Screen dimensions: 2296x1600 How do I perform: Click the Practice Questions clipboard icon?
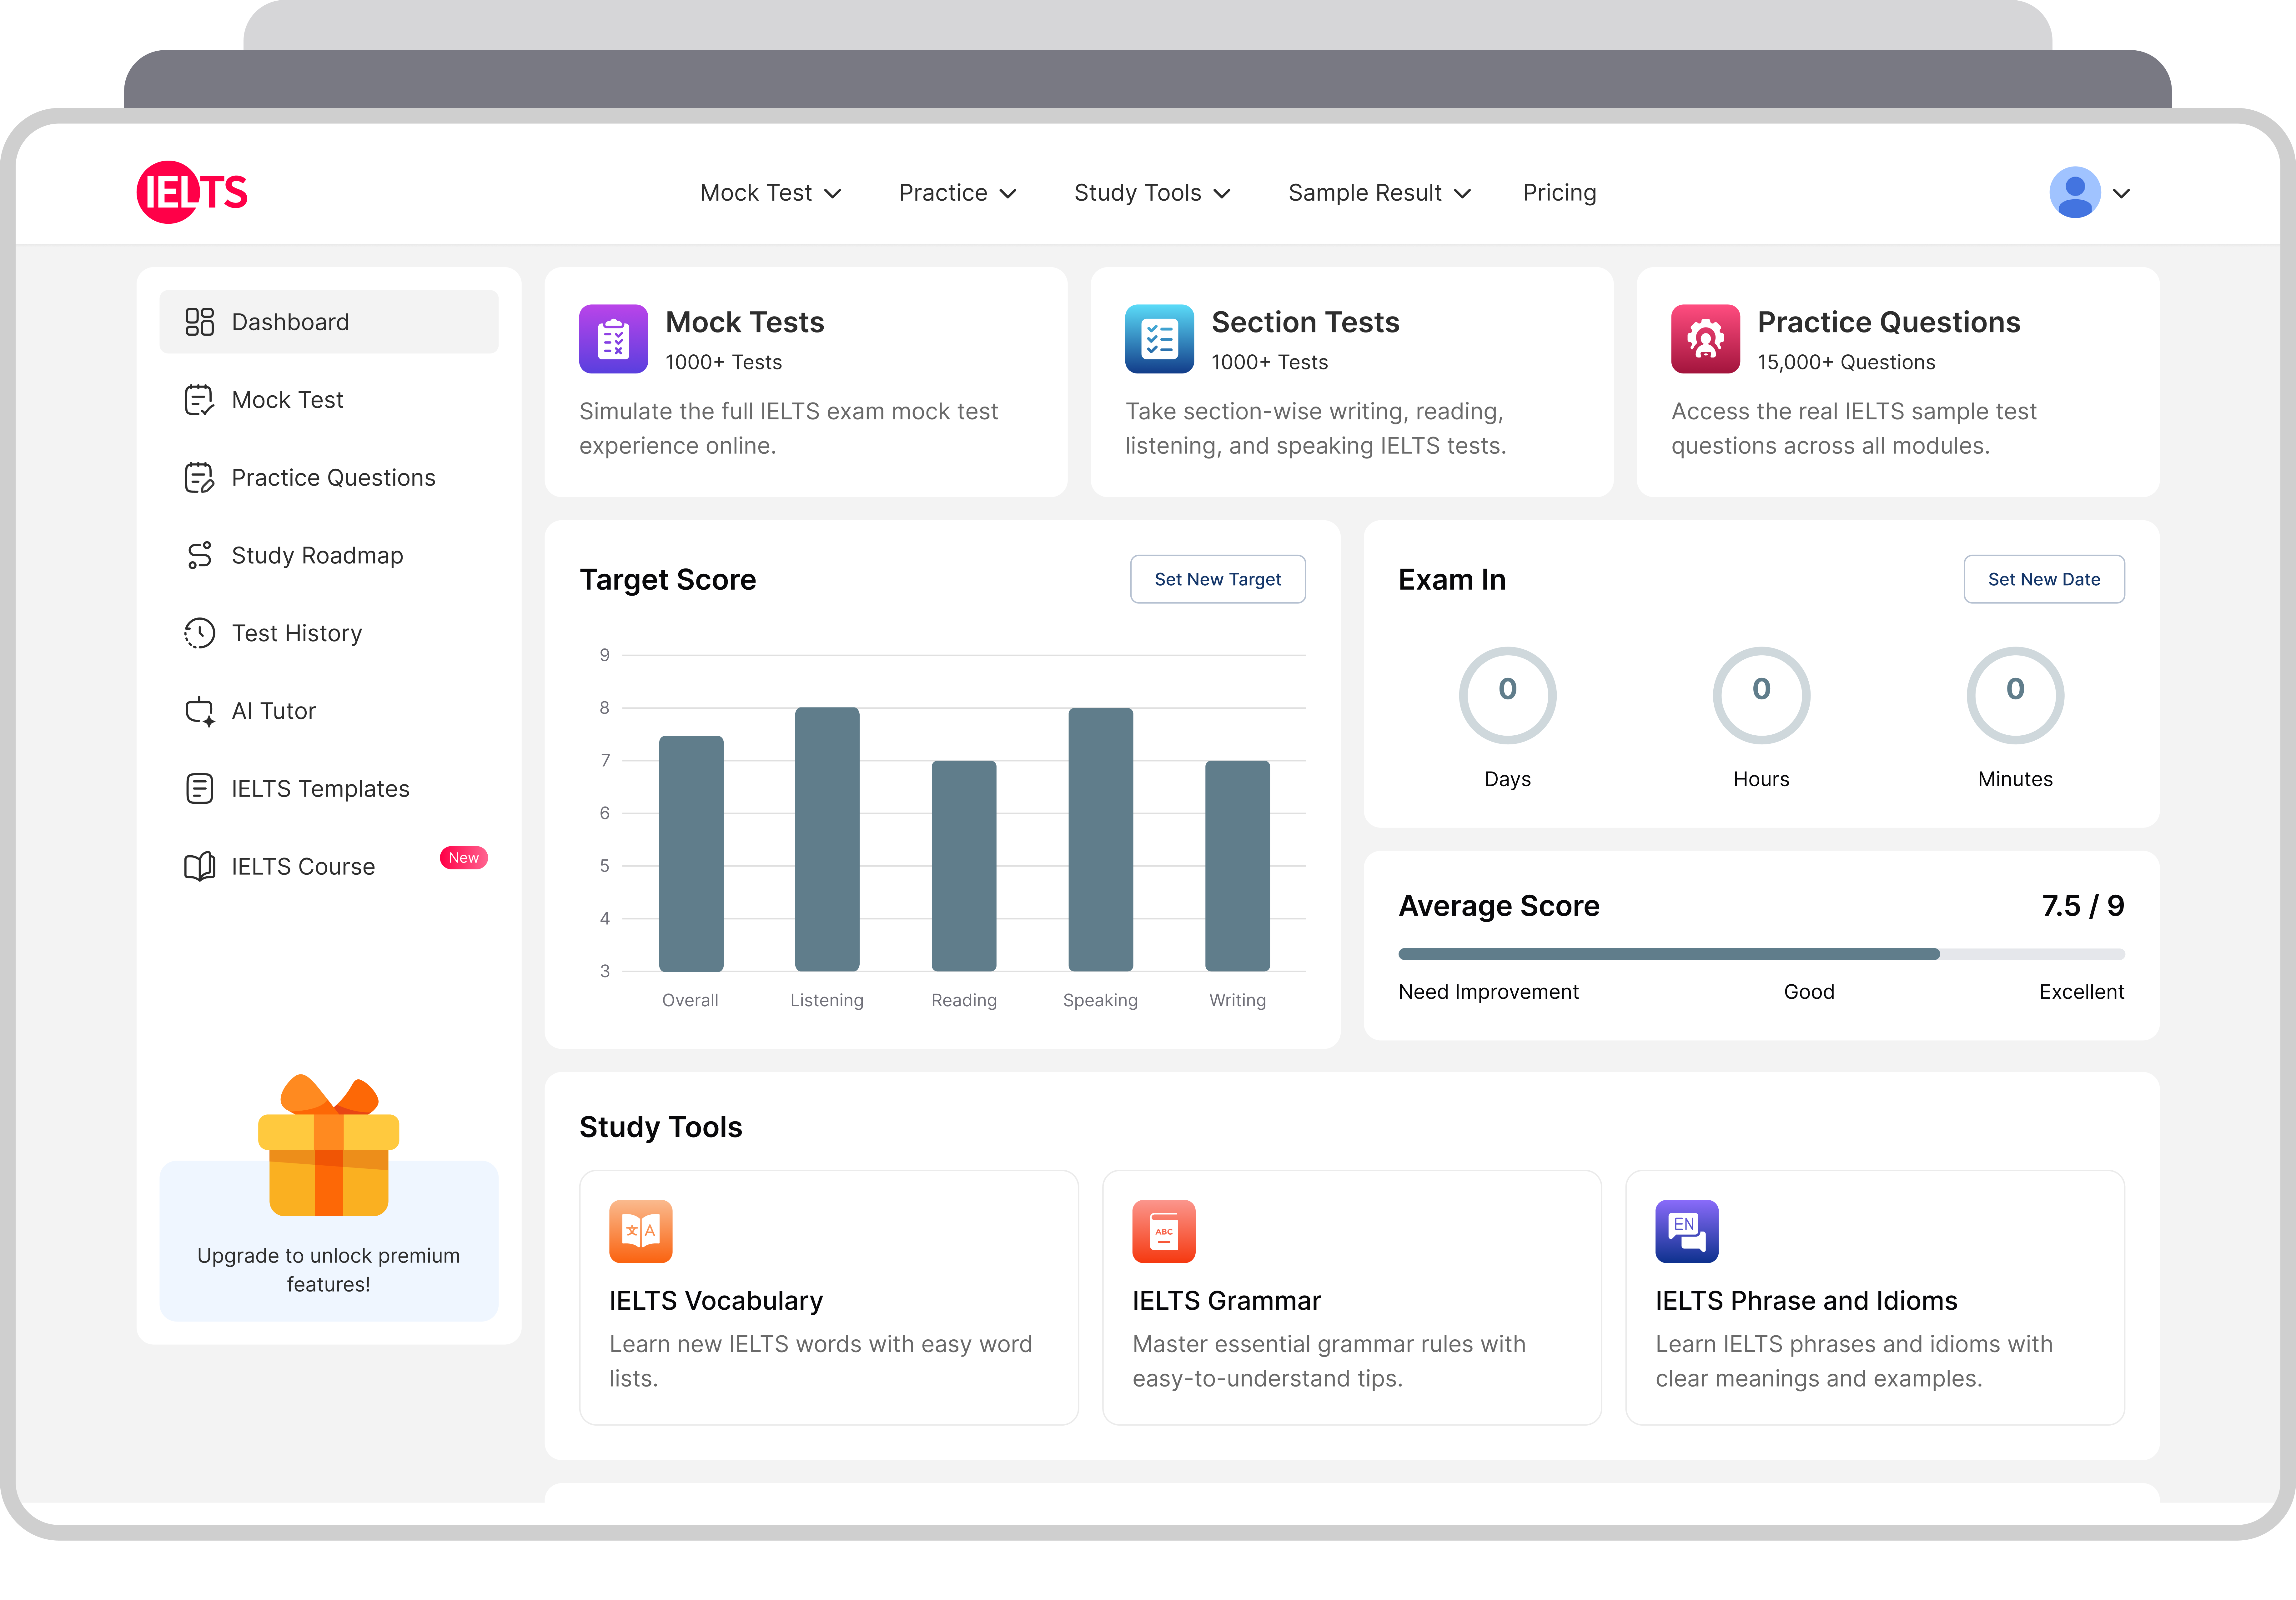point(200,477)
